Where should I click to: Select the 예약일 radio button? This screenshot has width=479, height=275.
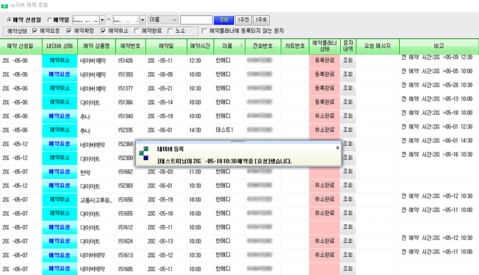(50, 20)
